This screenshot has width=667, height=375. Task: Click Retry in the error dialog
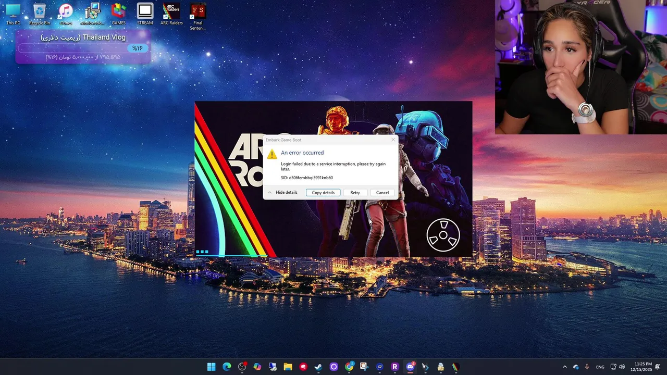pyautogui.click(x=355, y=193)
